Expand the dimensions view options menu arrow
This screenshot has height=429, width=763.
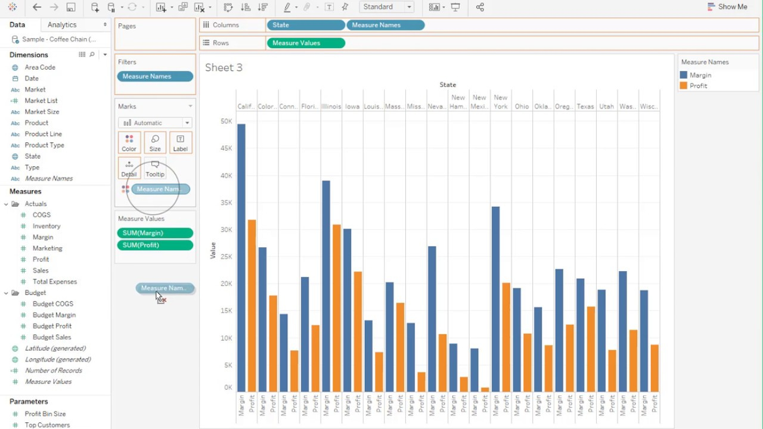(x=105, y=54)
